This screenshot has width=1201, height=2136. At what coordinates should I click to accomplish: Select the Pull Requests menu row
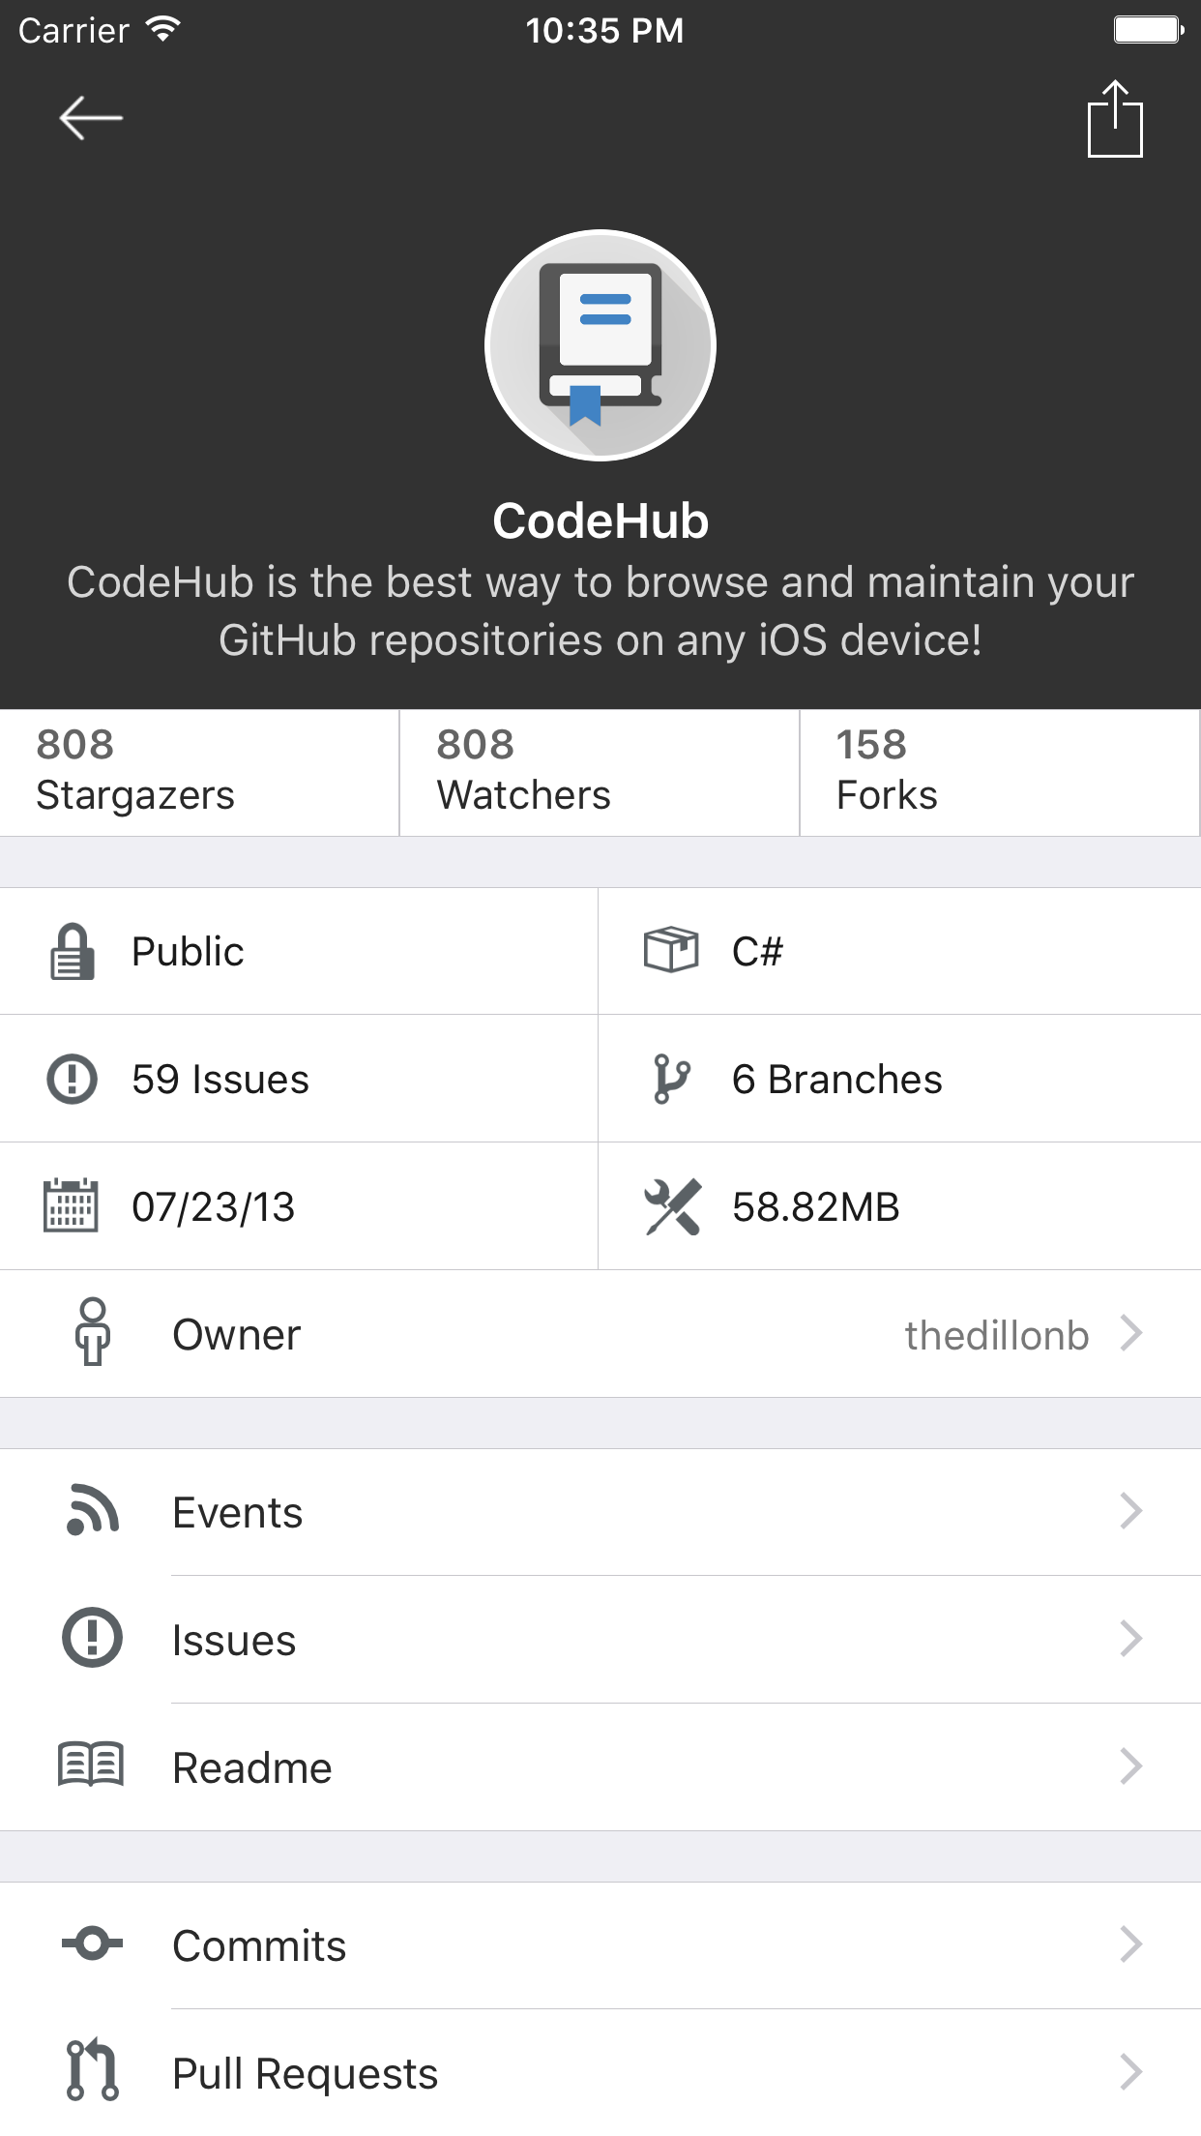coord(600,2073)
